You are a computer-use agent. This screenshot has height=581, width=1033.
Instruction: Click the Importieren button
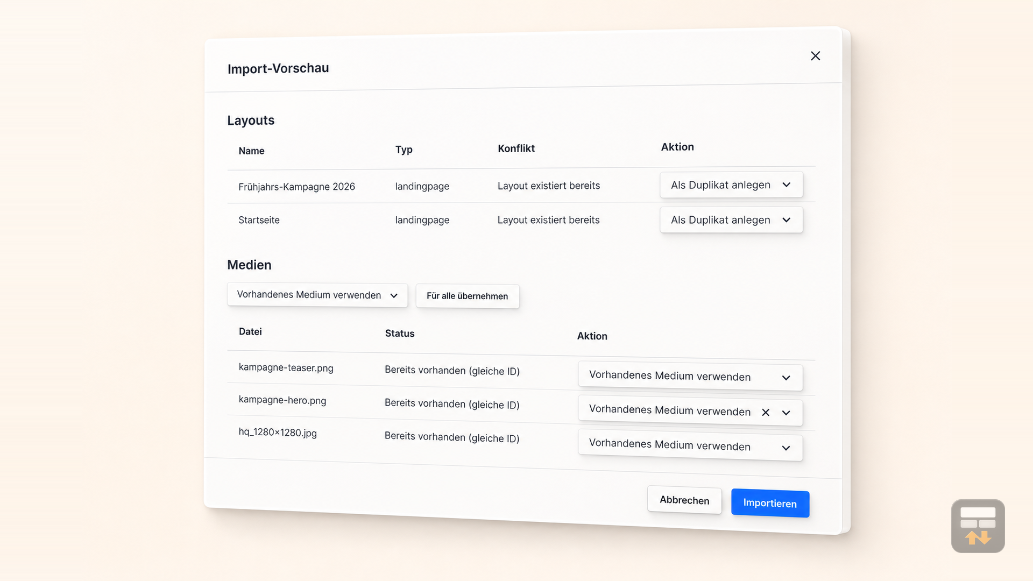(770, 503)
